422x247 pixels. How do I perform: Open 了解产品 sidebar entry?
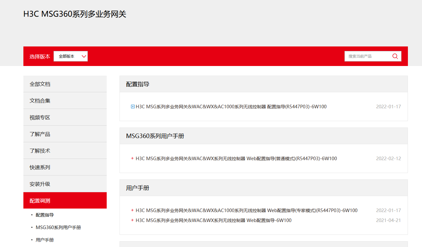pos(65,134)
